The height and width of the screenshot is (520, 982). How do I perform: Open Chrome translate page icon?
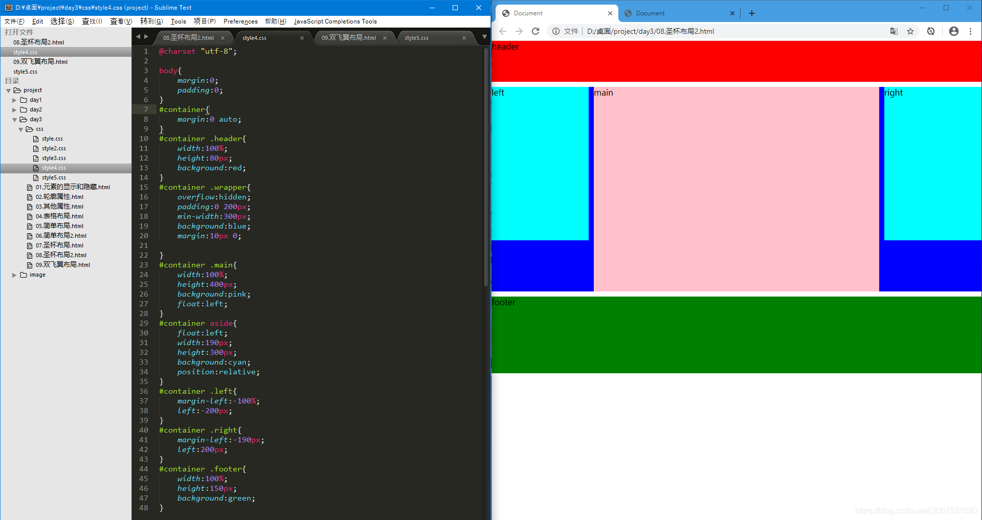point(894,31)
